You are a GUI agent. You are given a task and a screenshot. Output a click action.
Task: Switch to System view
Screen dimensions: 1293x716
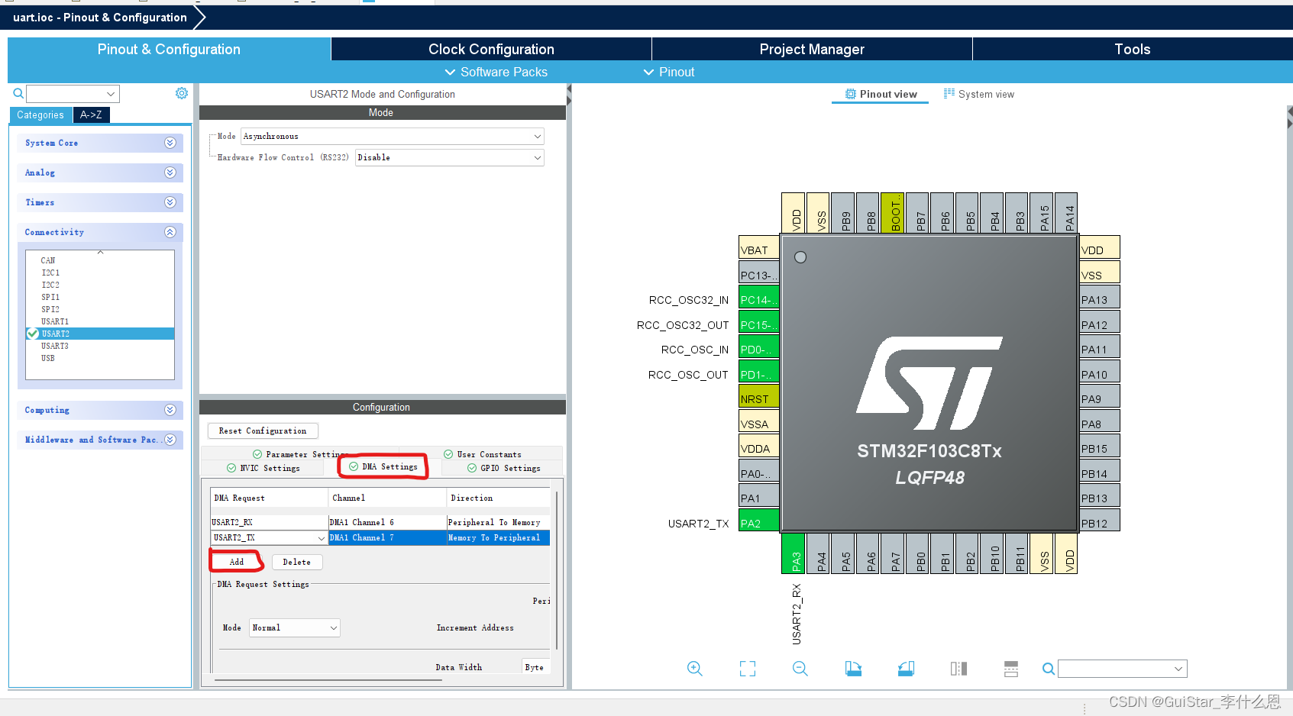(x=979, y=94)
